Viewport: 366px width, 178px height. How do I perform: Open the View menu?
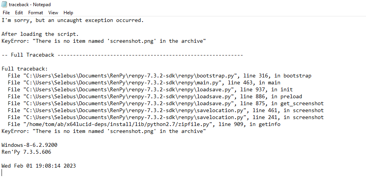coord(53,13)
